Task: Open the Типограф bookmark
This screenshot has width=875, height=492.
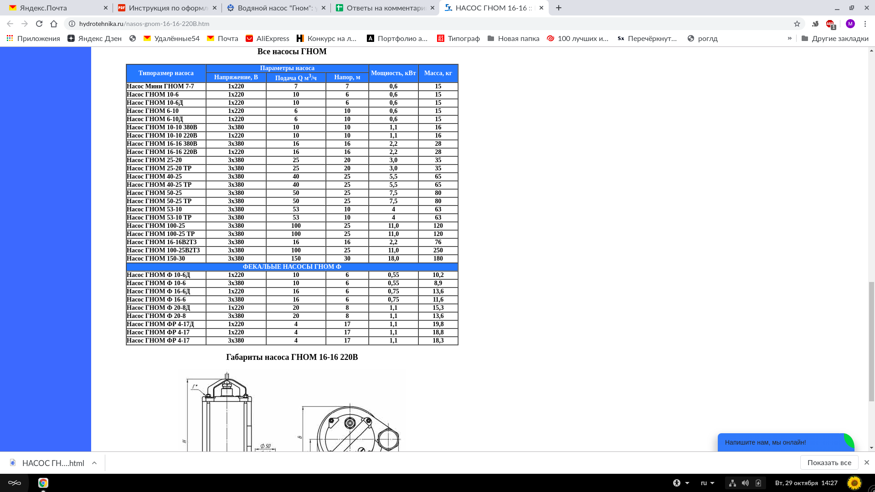Action: [458, 38]
